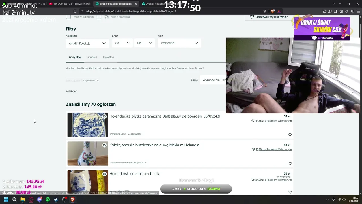Open Discord from the taskbar
The height and width of the screenshot is (204, 362).
[x=39, y=199]
